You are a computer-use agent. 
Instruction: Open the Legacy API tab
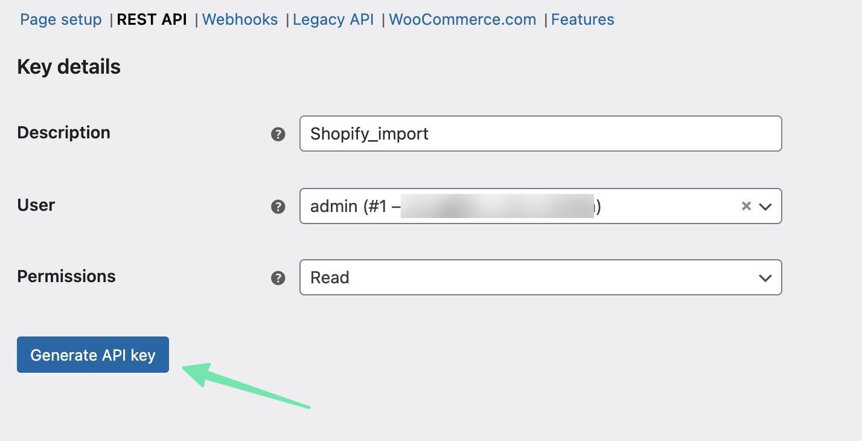pyautogui.click(x=333, y=20)
